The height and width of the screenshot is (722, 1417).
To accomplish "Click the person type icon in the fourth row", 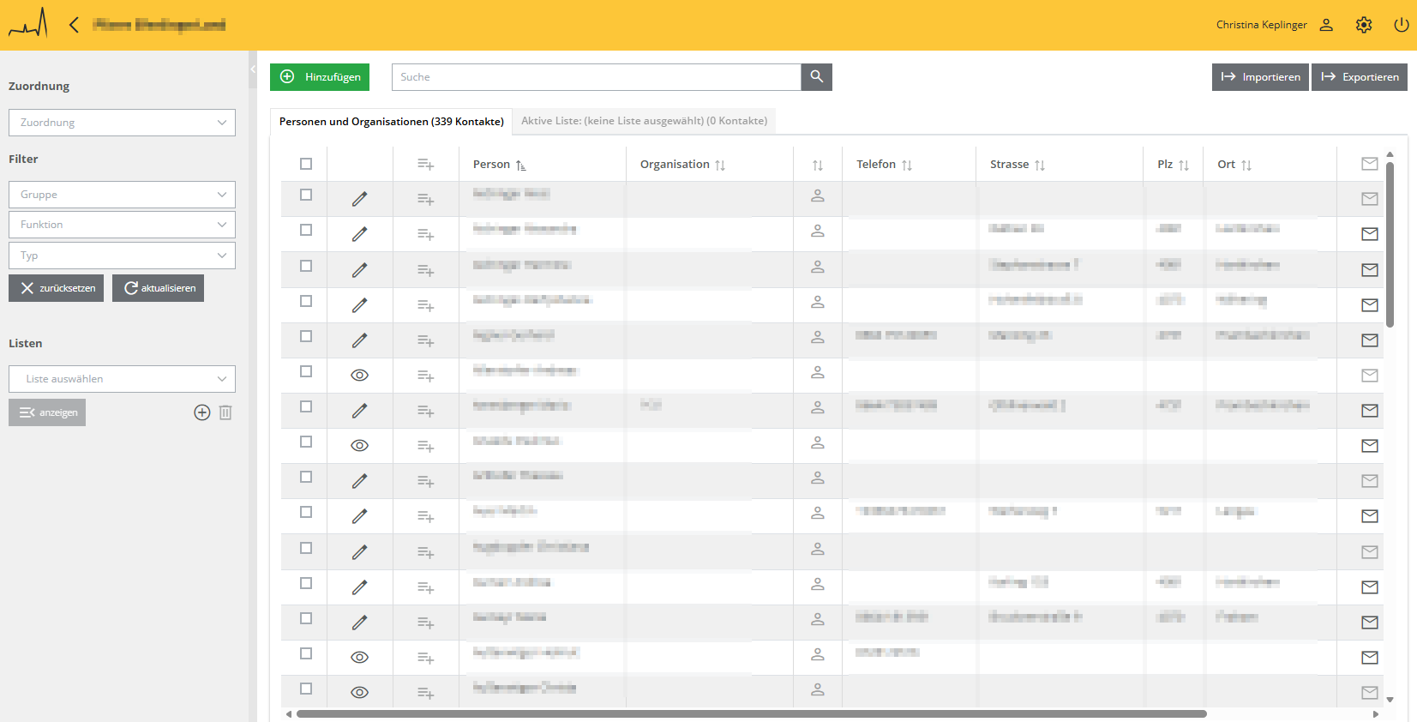I will (x=818, y=302).
